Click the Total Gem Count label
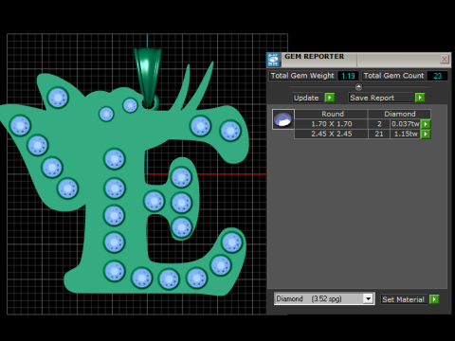The image size is (455, 341). click(393, 76)
